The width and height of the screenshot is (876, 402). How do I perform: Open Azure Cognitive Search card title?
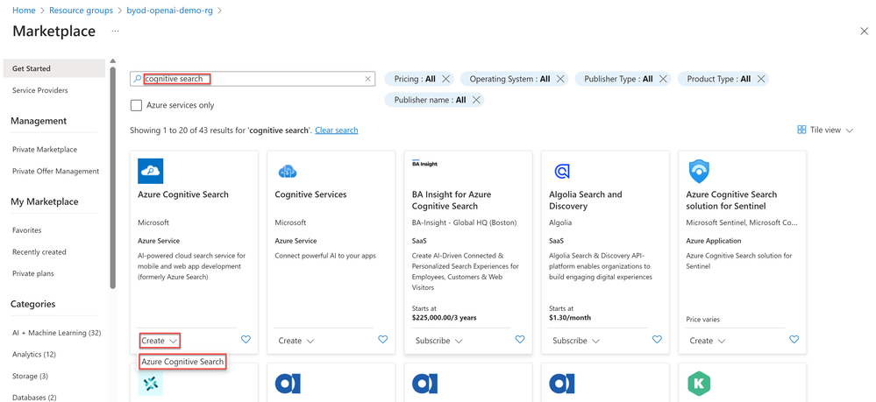[x=183, y=194]
